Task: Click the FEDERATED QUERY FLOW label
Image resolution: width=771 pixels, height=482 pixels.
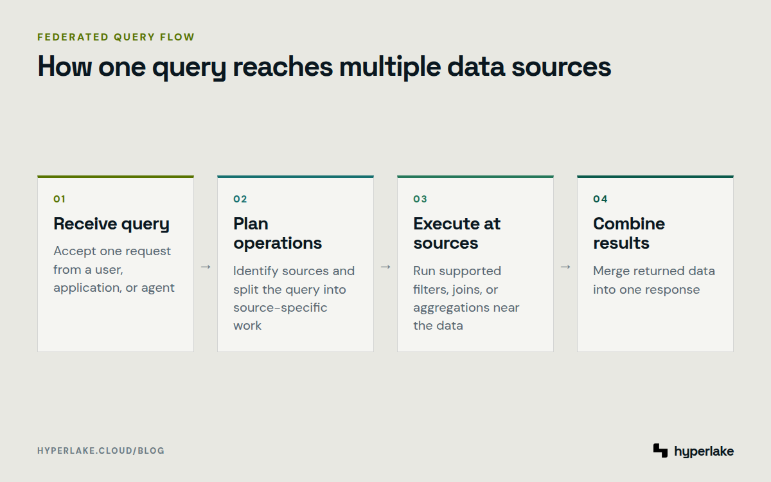Action: tap(116, 37)
